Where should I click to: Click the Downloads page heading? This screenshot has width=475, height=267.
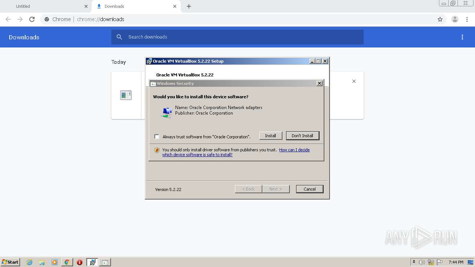pos(24,37)
